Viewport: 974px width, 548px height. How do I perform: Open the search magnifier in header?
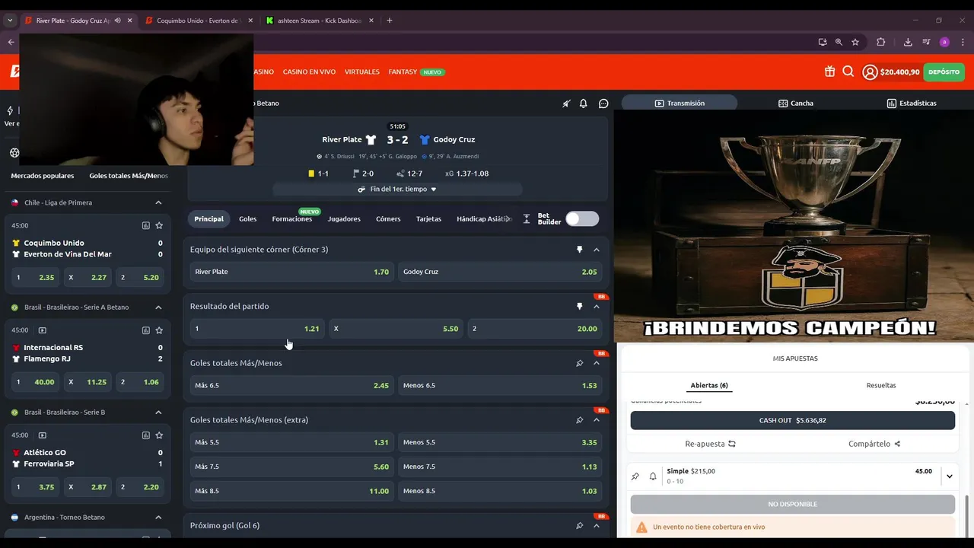pyautogui.click(x=848, y=72)
